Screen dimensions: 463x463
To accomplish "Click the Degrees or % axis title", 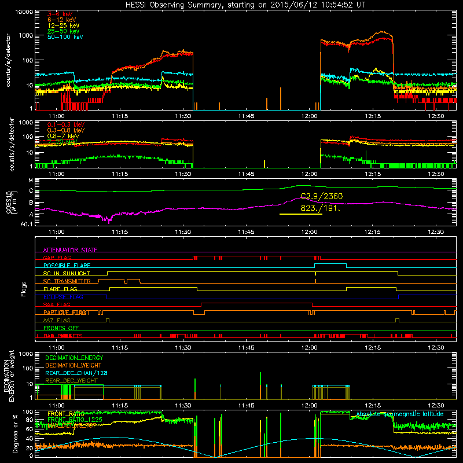I will (15, 433).
